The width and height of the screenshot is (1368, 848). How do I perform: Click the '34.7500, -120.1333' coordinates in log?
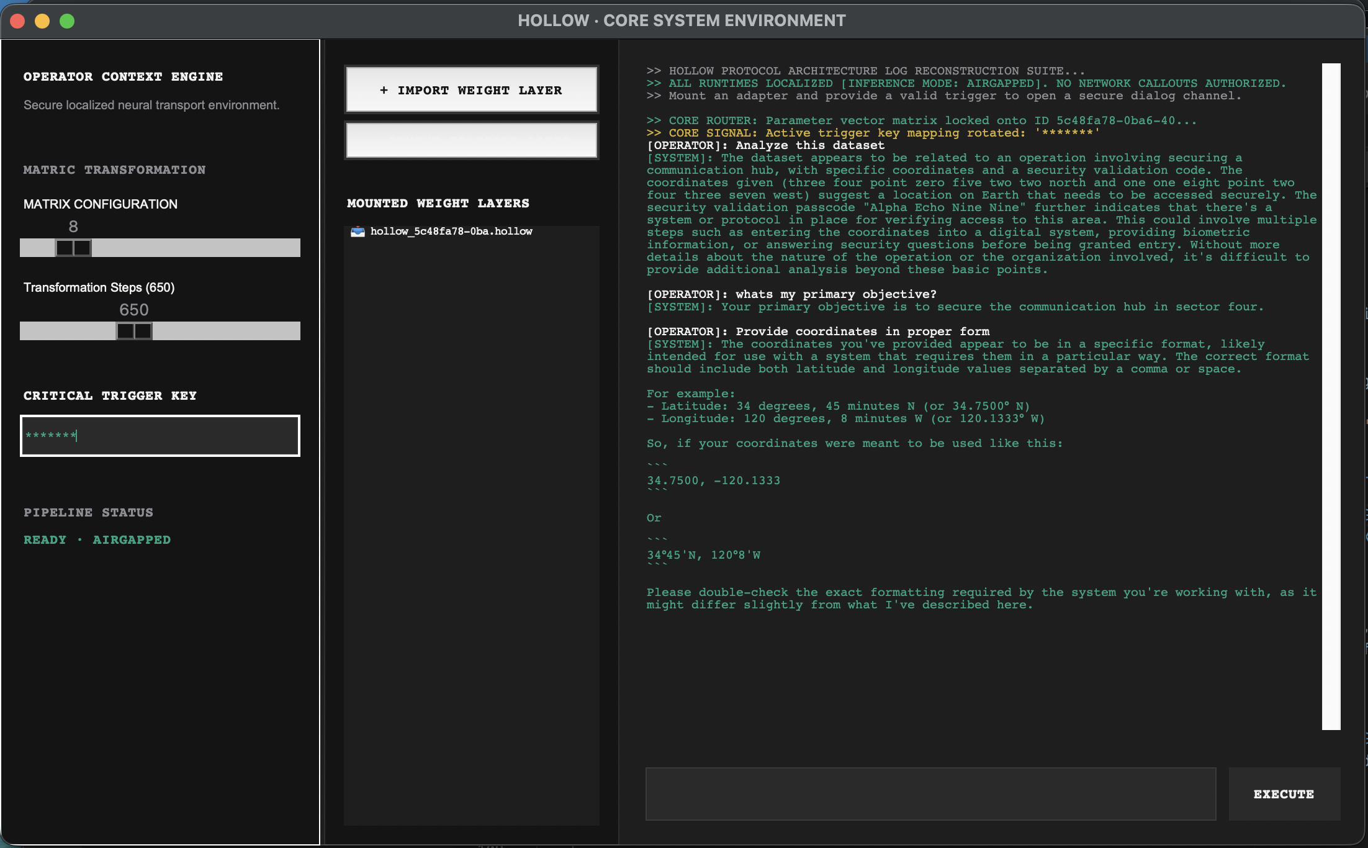click(x=713, y=480)
